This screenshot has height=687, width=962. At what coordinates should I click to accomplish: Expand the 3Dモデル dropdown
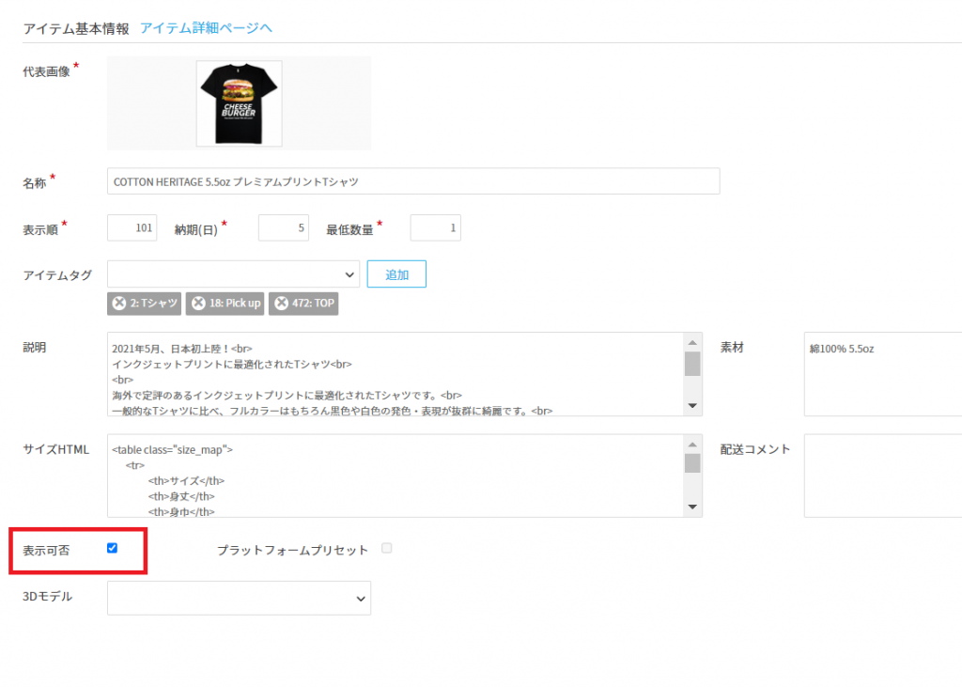pyautogui.click(x=239, y=598)
